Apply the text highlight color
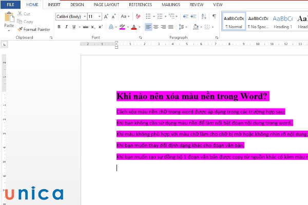 (x=122, y=27)
